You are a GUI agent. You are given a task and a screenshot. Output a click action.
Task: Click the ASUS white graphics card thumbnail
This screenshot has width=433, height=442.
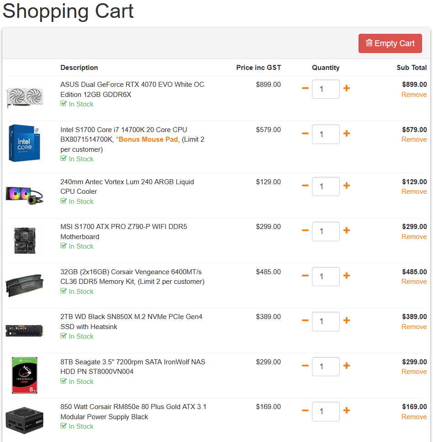(24, 97)
